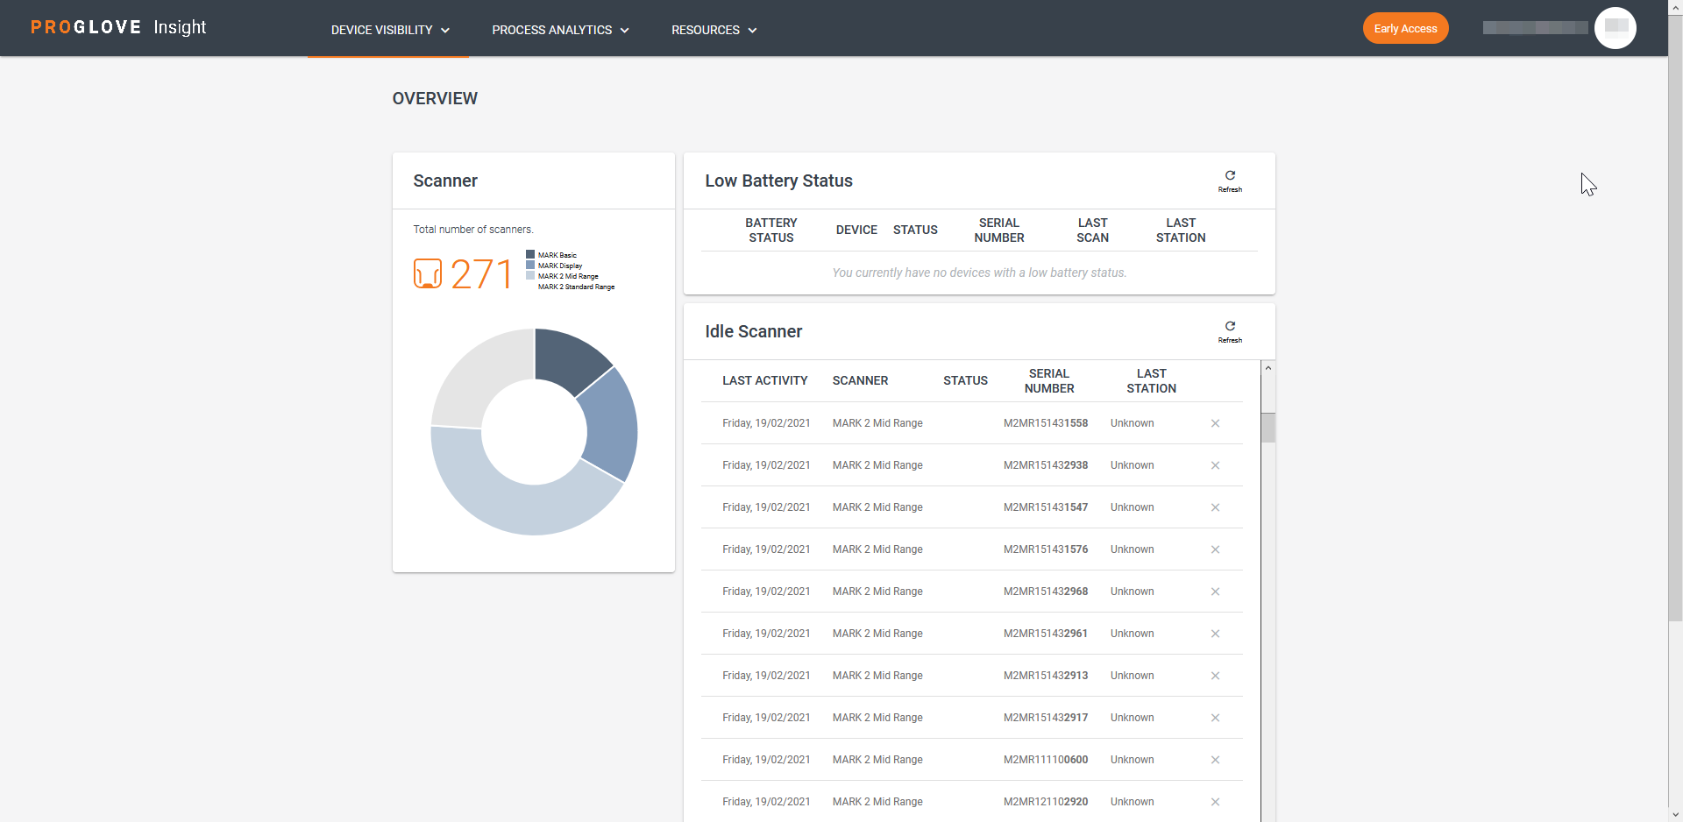Dismiss idle scanner row M2MR151431576
This screenshot has width=1683, height=822.
(x=1215, y=549)
